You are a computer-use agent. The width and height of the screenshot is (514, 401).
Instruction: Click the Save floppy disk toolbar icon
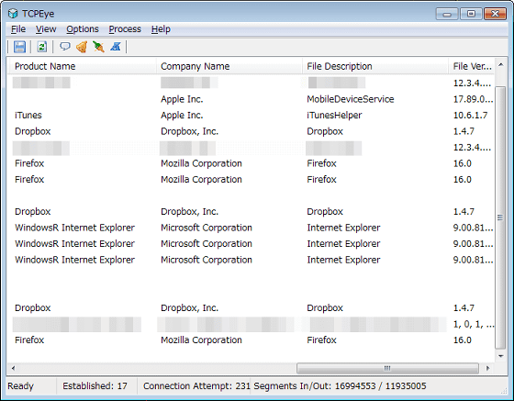pyautogui.click(x=19, y=47)
